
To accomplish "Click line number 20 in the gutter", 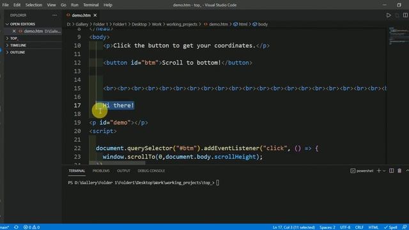I will point(77,131).
